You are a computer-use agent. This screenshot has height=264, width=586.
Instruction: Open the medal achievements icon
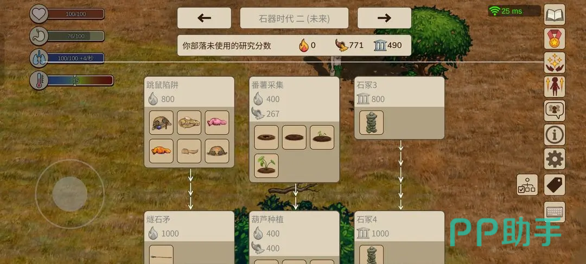554,39
